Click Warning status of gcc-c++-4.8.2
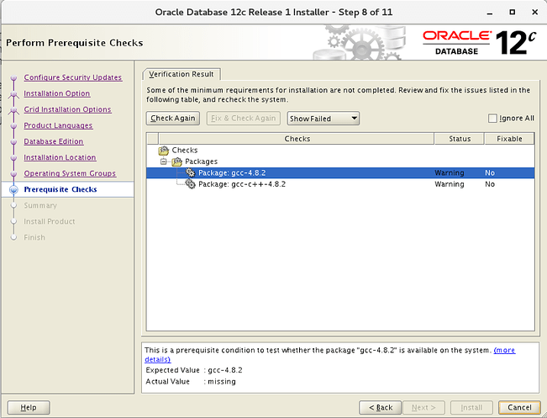Screen dimensions: 547x418 point(450,184)
